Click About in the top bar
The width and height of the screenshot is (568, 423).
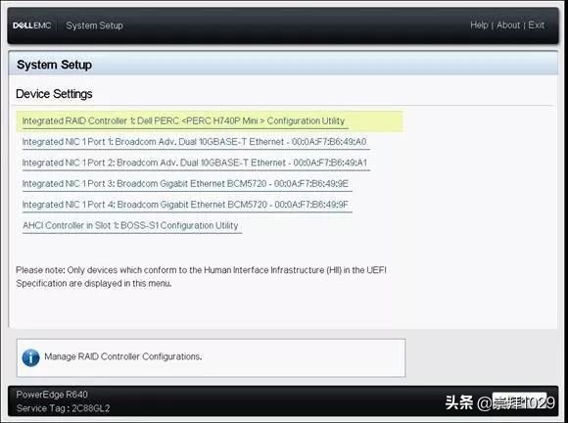click(508, 25)
